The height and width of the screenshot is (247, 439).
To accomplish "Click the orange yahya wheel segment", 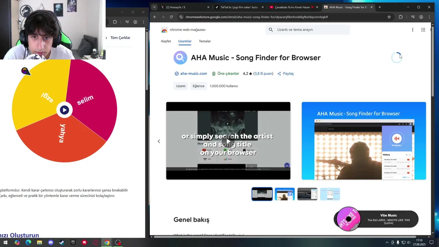I will [x=62, y=141].
